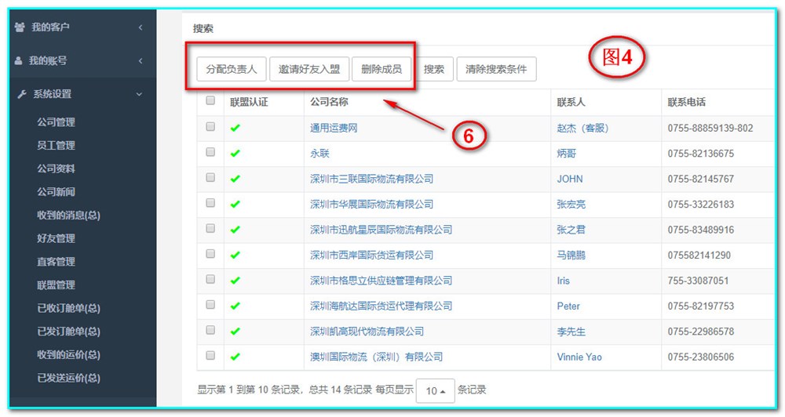Screen dimensions: 785x417
Task: Open 已发订舱单(总) in the sidebar
Action: point(68,332)
